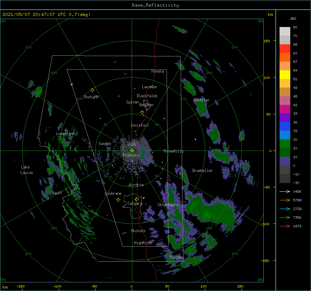Click the HighRiver label

click(x=143, y=243)
